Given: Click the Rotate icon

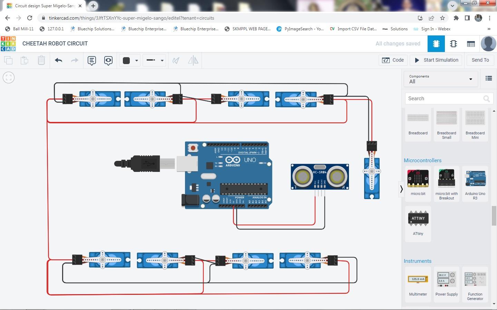Looking at the screenshot, I should coord(176,61).
